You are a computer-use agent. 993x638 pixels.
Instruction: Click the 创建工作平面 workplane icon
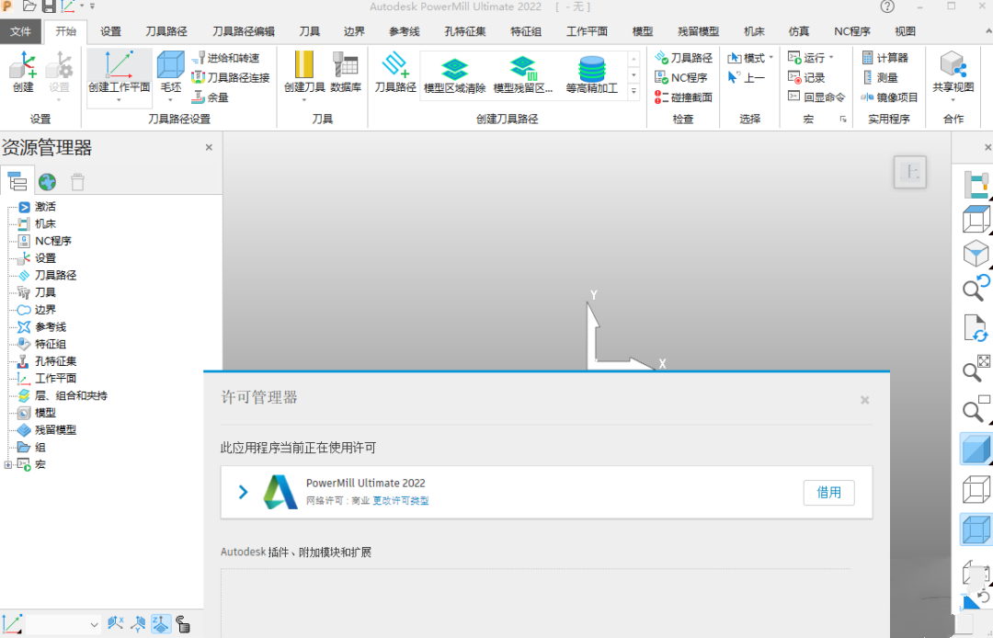tap(119, 73)
